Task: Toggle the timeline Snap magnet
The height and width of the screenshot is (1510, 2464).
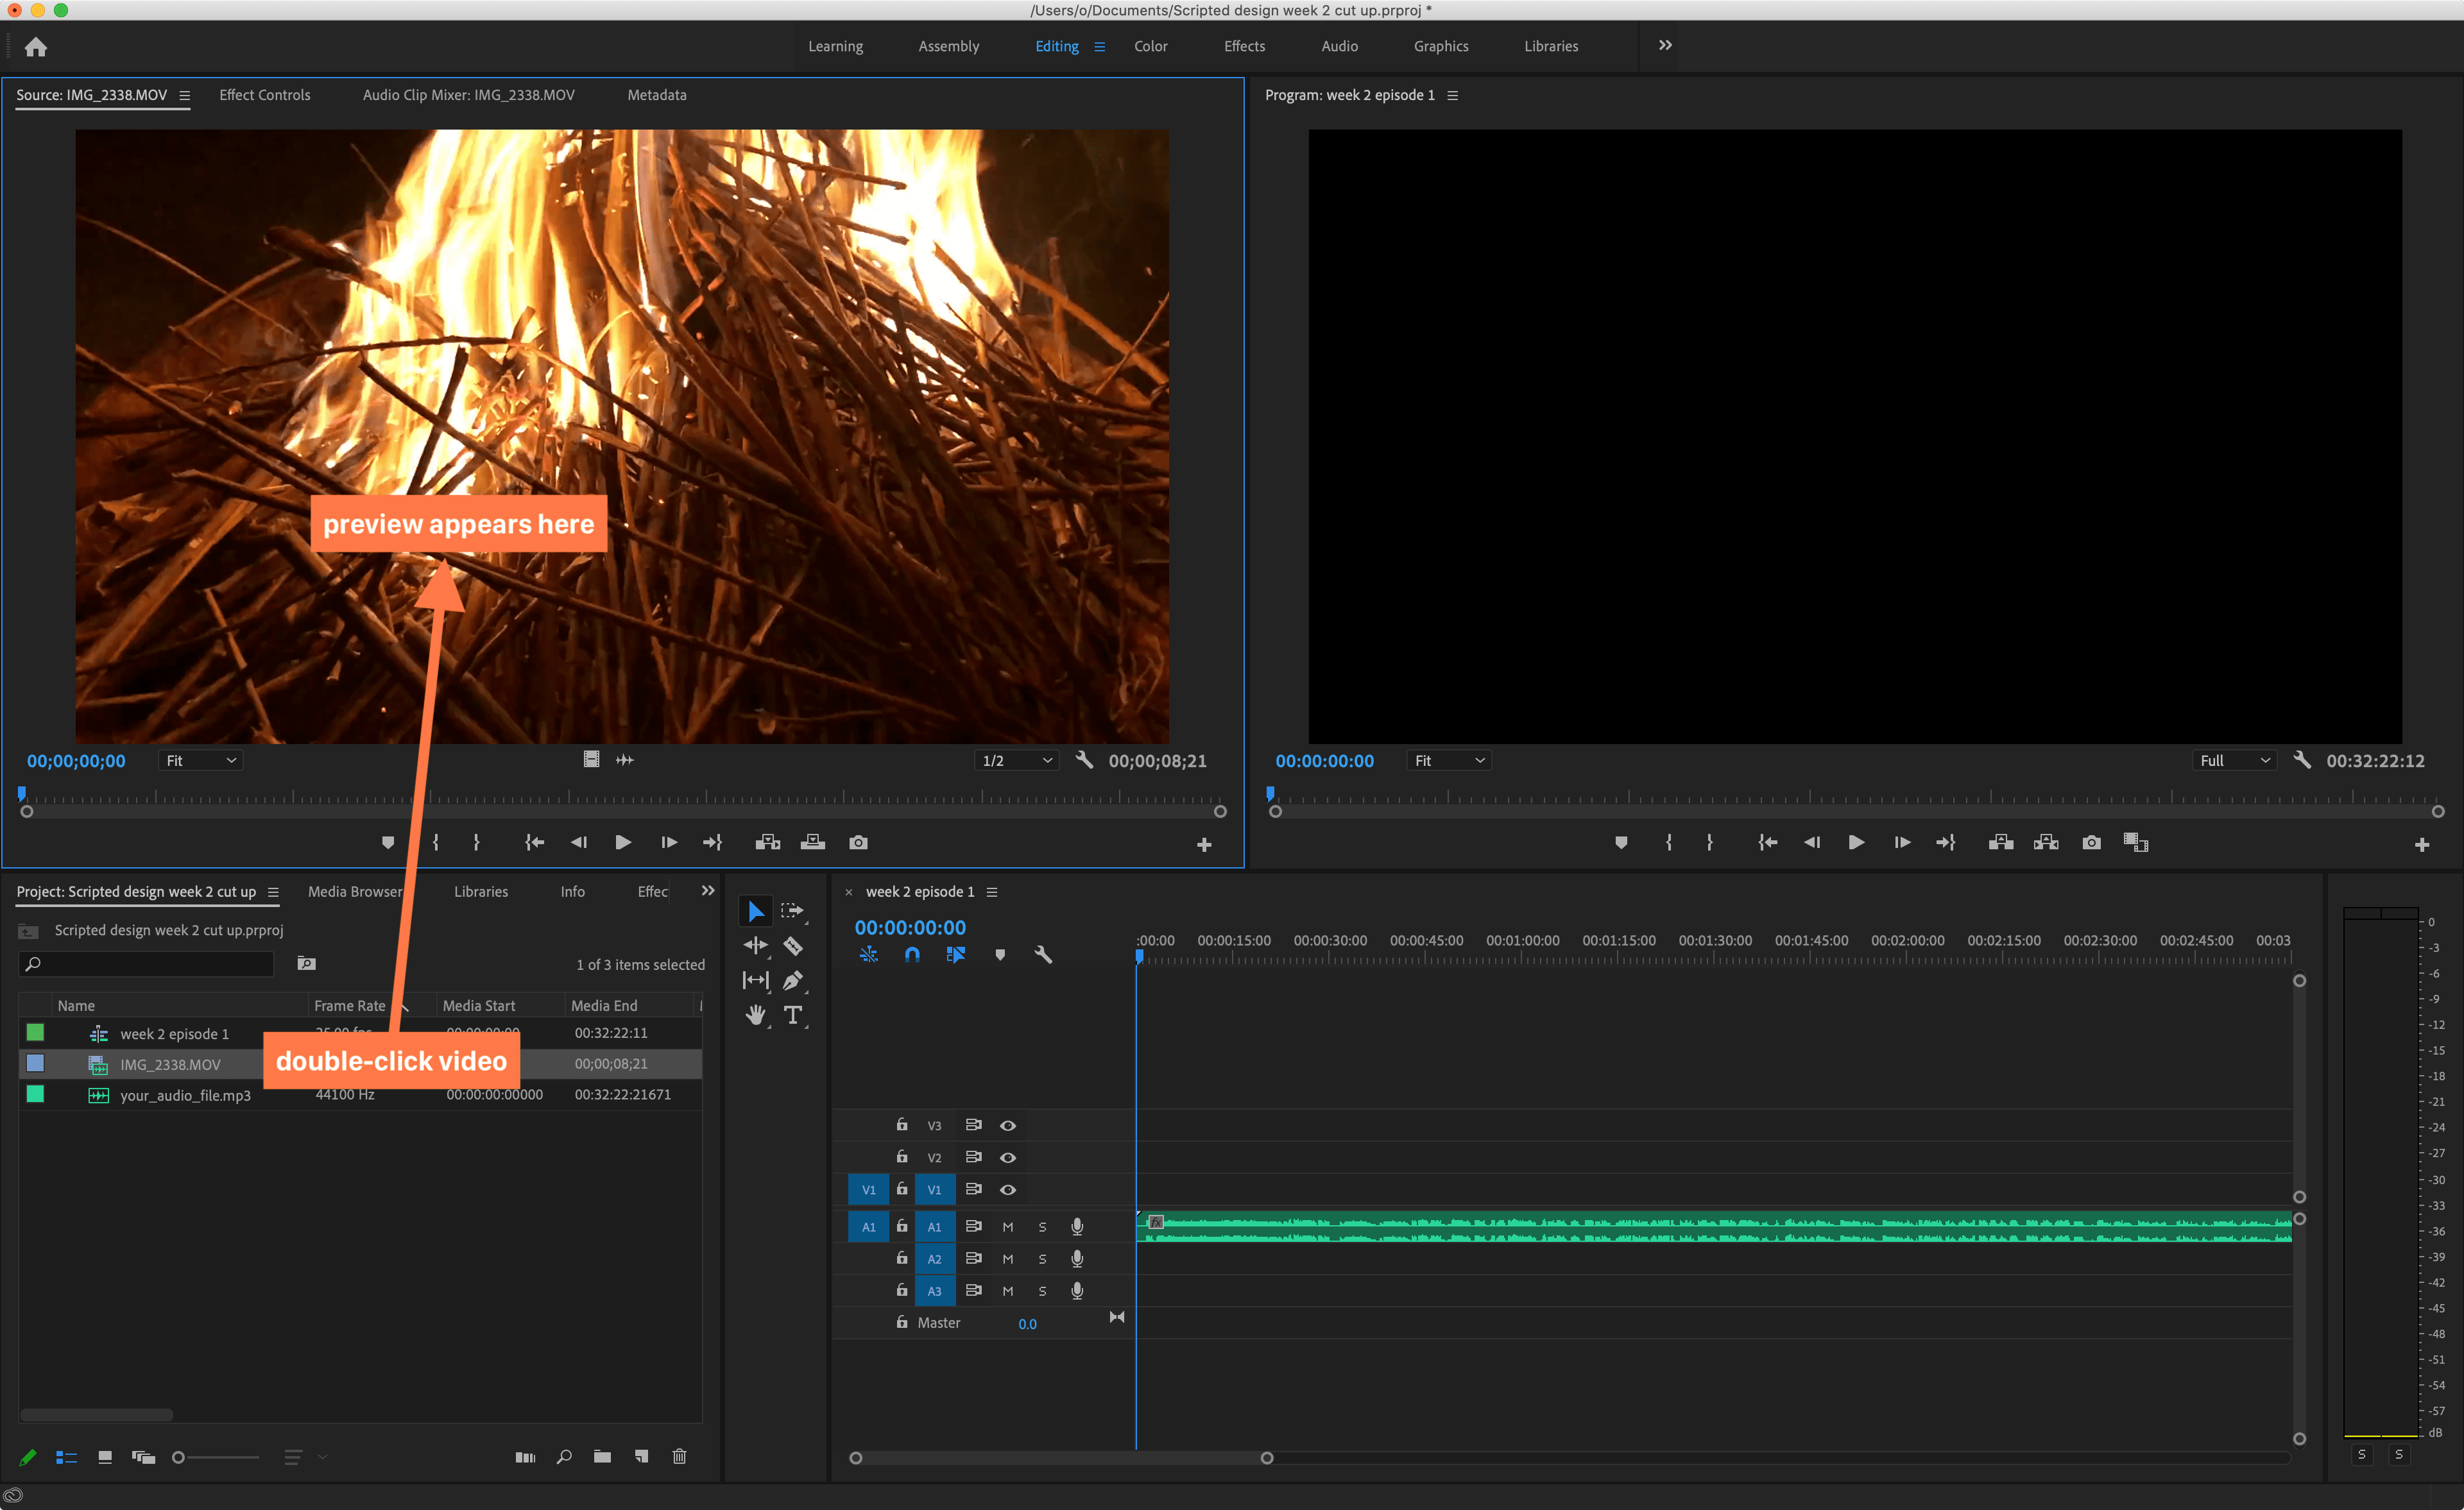Action: point(912,955)
